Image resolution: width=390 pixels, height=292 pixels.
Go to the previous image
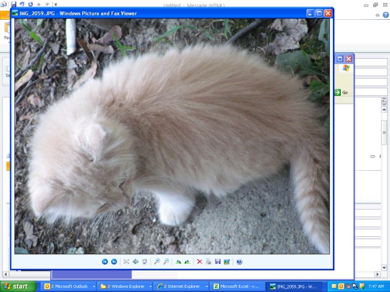[105, 262]
